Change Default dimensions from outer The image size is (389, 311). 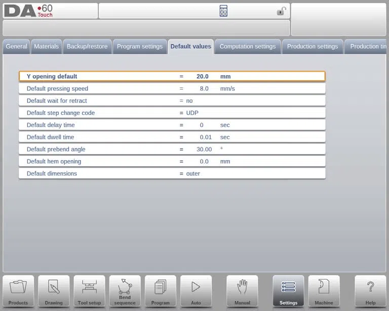(172, 173)
